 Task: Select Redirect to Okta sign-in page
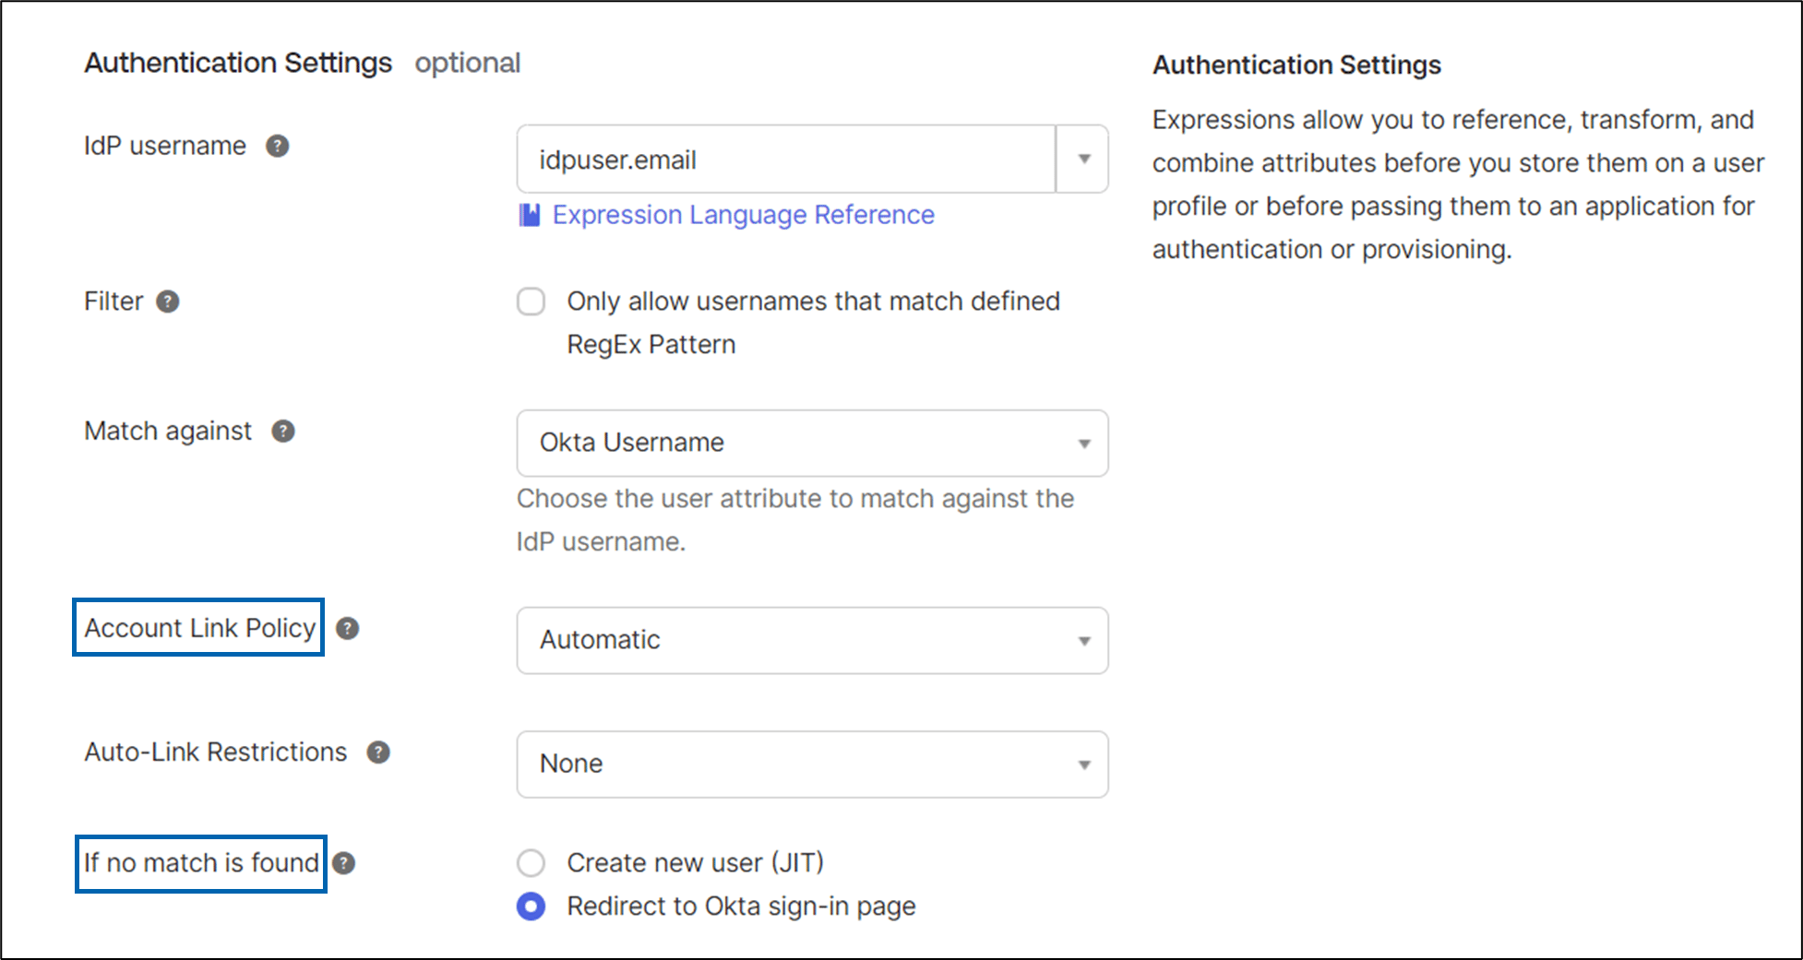pyautogui.click(x=531, y=907)
